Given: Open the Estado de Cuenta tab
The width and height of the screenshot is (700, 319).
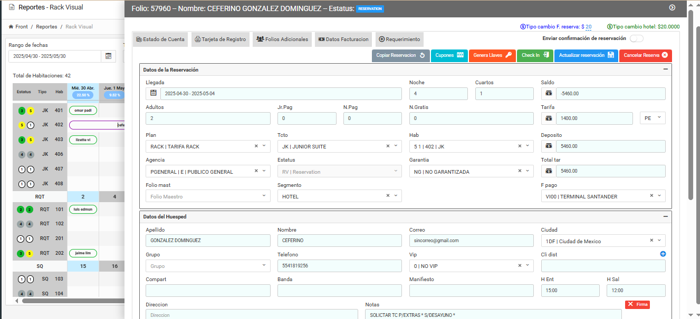Looking at the screenshot, I should 160,39.
